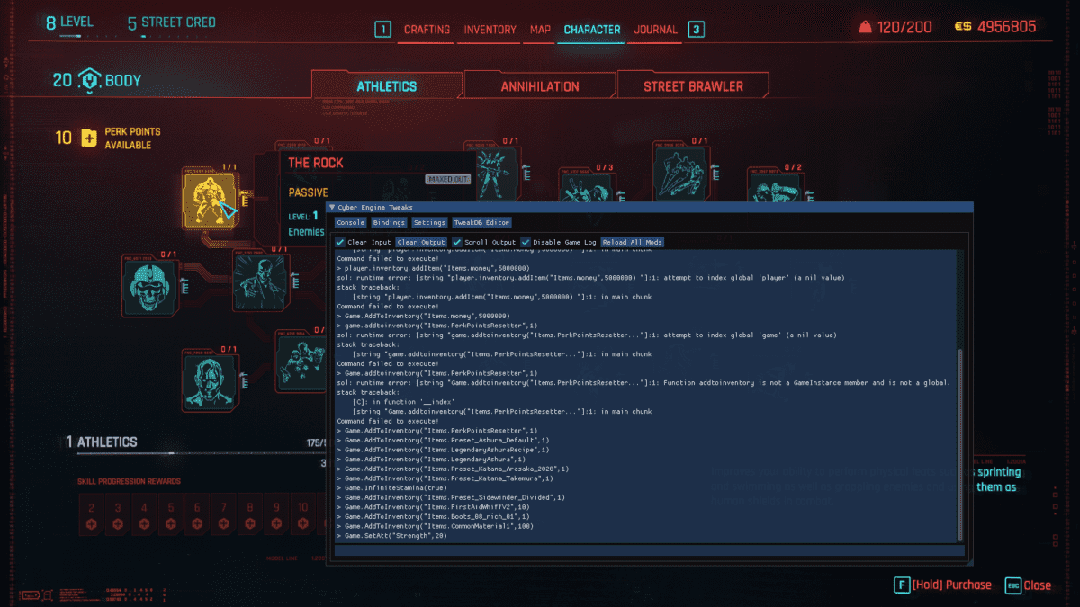Viewport: 1080px width, 607px height.
Task: Click the Items.CommonMaterial1 console line
Action: 436,525
